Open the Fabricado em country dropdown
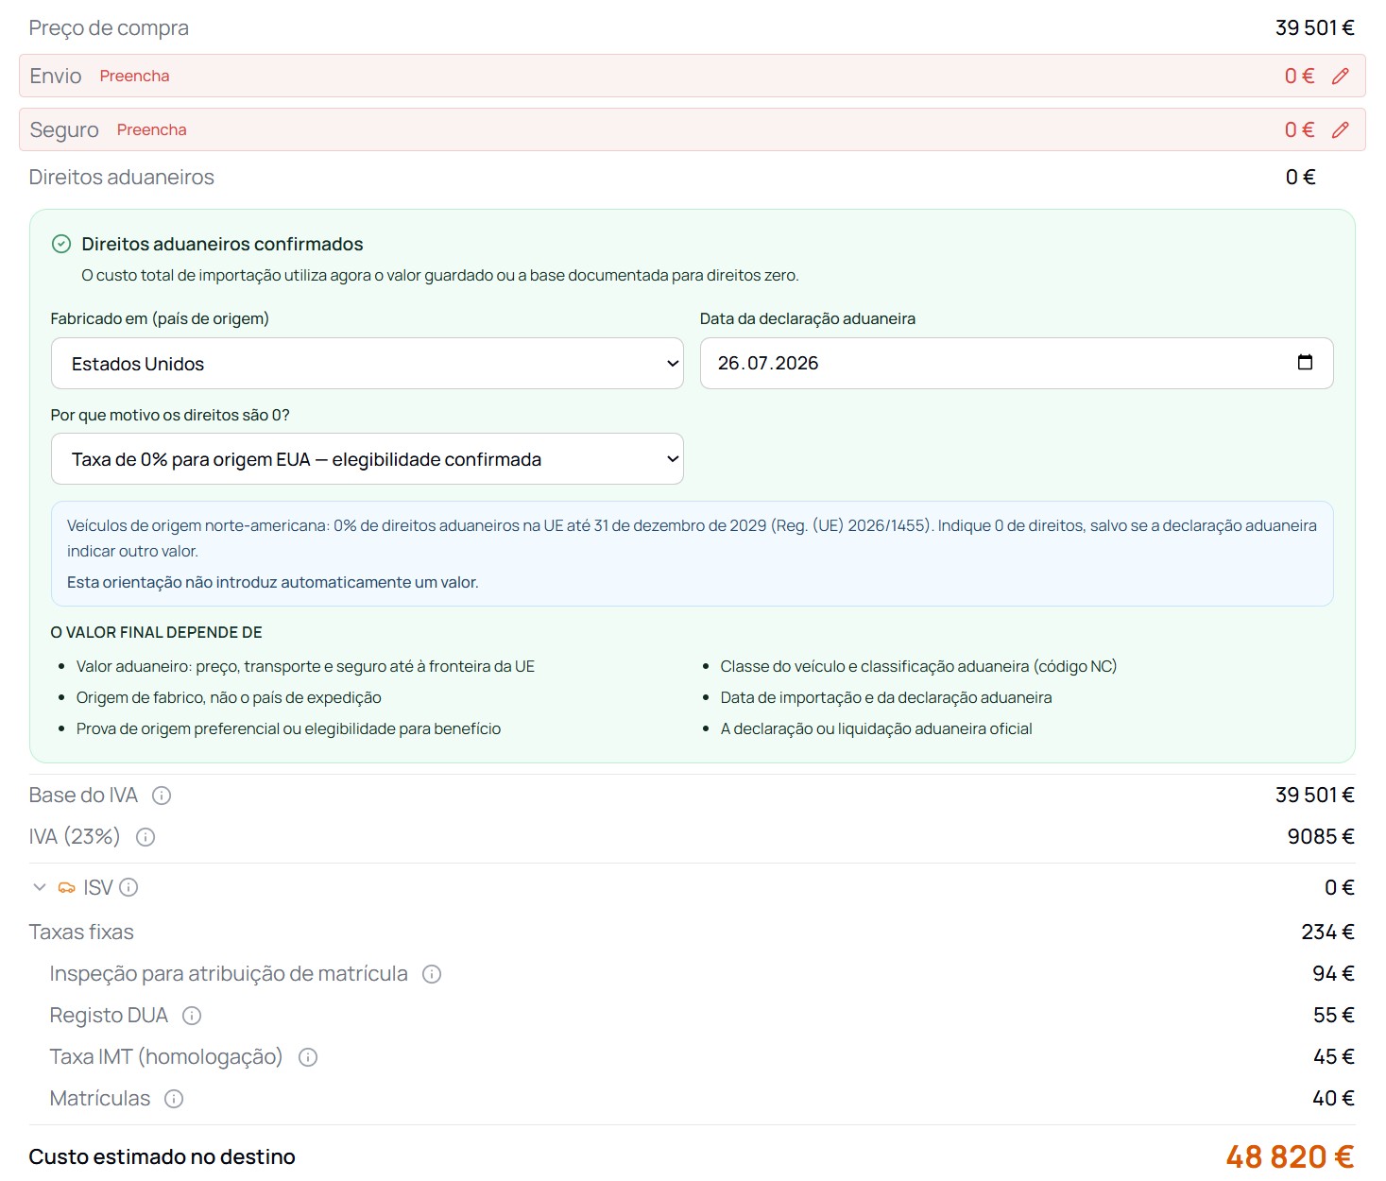Viewport: 1386px width, 1181px height. (x=368, y=364)
